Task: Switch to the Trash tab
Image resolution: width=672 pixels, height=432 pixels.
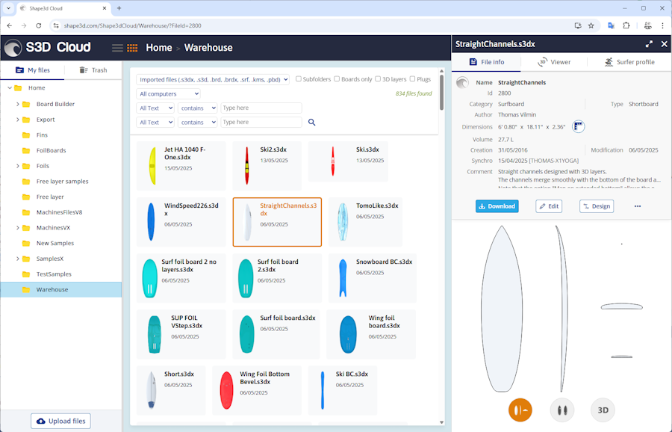Action: tap(92, 70)
